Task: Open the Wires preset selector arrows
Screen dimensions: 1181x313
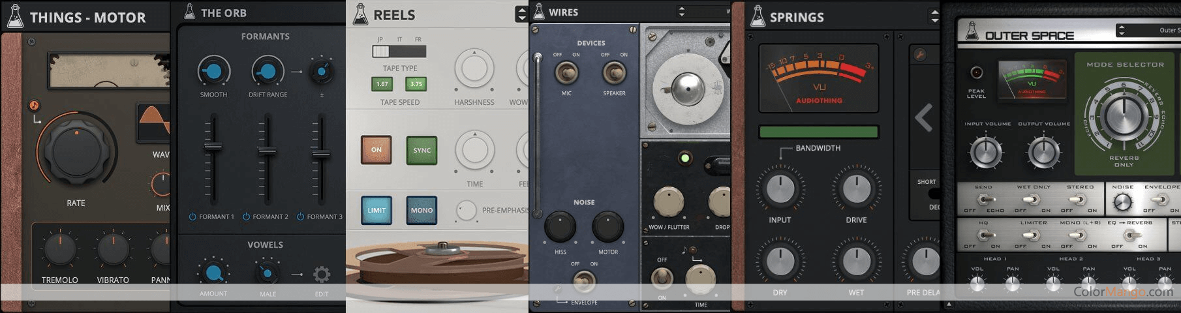Action: pyautogui.click(x=681, y=11)
